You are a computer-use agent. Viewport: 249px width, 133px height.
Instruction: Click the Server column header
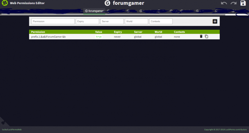(138, 32)
